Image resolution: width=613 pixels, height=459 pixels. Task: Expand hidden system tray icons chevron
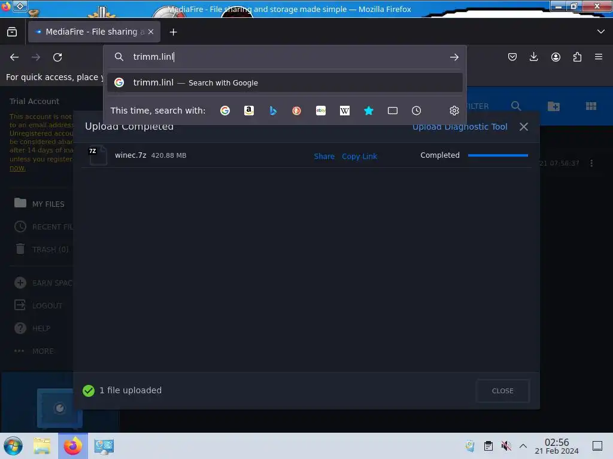(523, 446)
